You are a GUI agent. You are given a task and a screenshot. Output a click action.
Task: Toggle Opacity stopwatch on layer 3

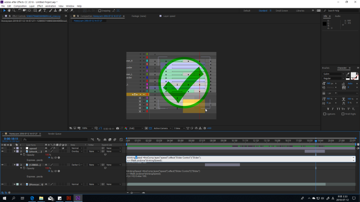coord(24,168)
